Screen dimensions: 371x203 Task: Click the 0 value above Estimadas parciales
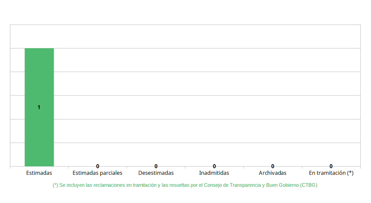click(98, 166)
